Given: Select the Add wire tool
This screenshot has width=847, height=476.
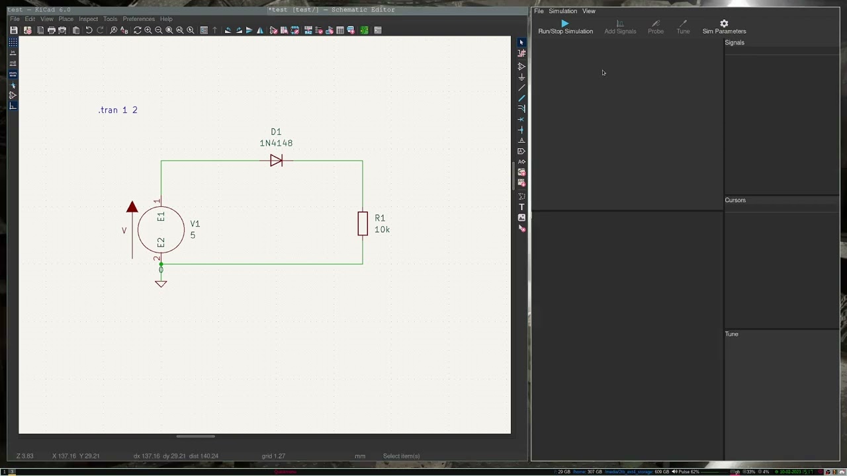Looking at the screenshot, I should pos(521,87).
